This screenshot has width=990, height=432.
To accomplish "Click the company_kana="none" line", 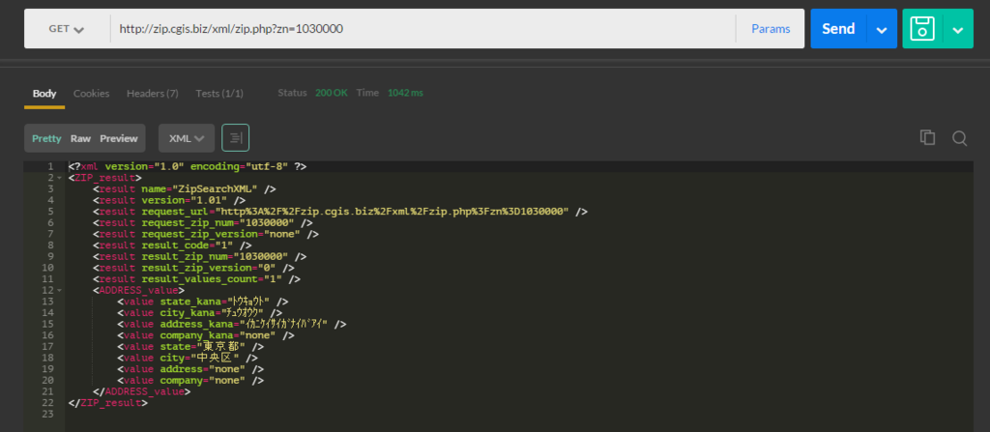I will (x=206, y=335).
